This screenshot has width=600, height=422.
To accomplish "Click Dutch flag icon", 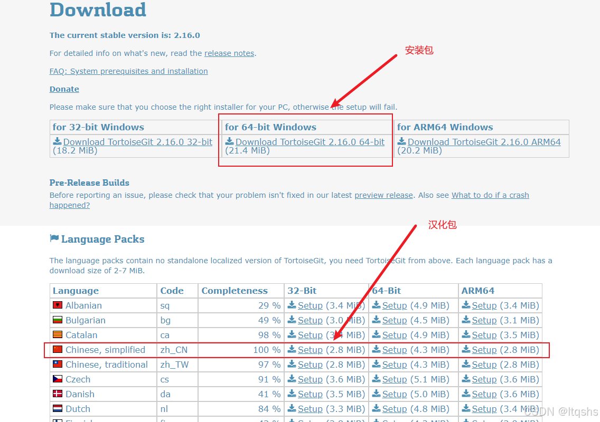I will [58, 409].
